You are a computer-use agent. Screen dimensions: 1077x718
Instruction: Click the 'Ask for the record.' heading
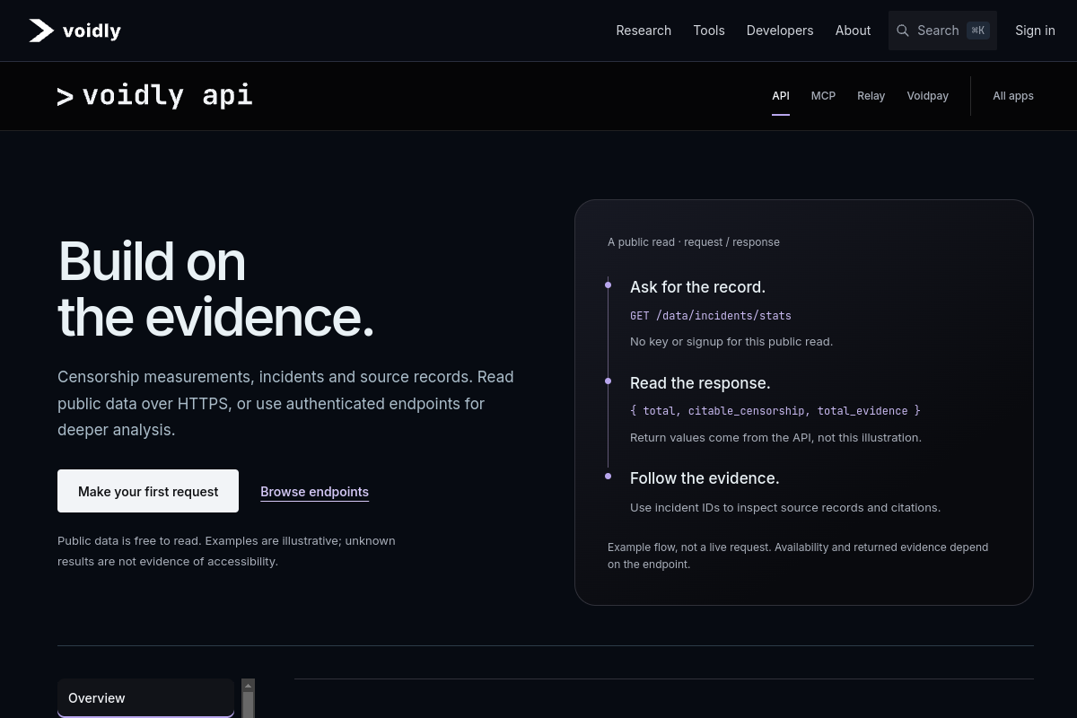tap(697, 287)
